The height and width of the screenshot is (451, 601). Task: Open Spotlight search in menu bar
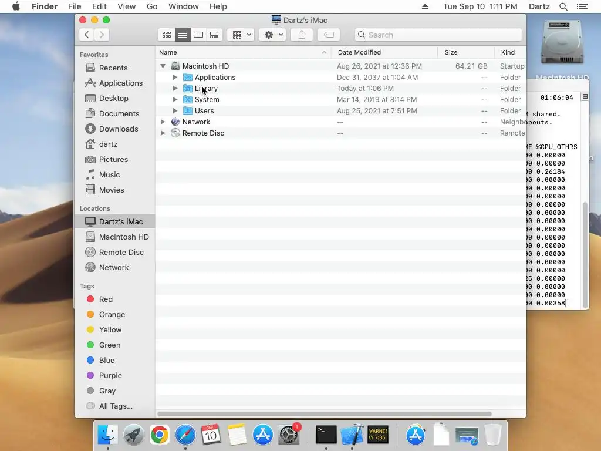[563, 6]
